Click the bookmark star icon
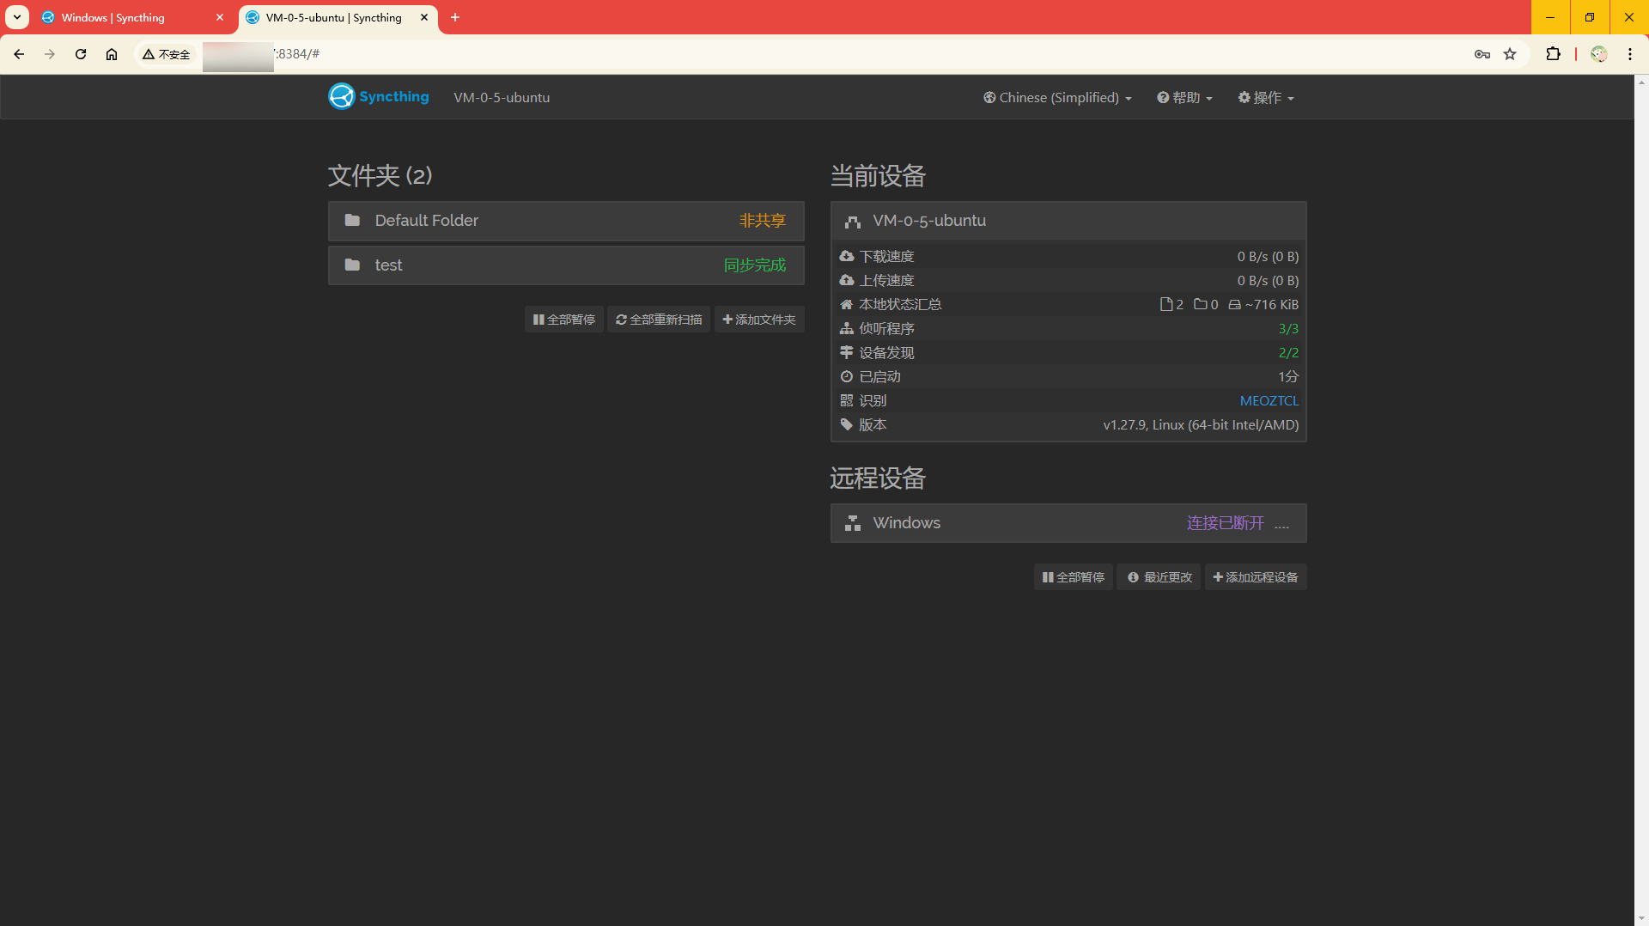 click(1510, 54)
